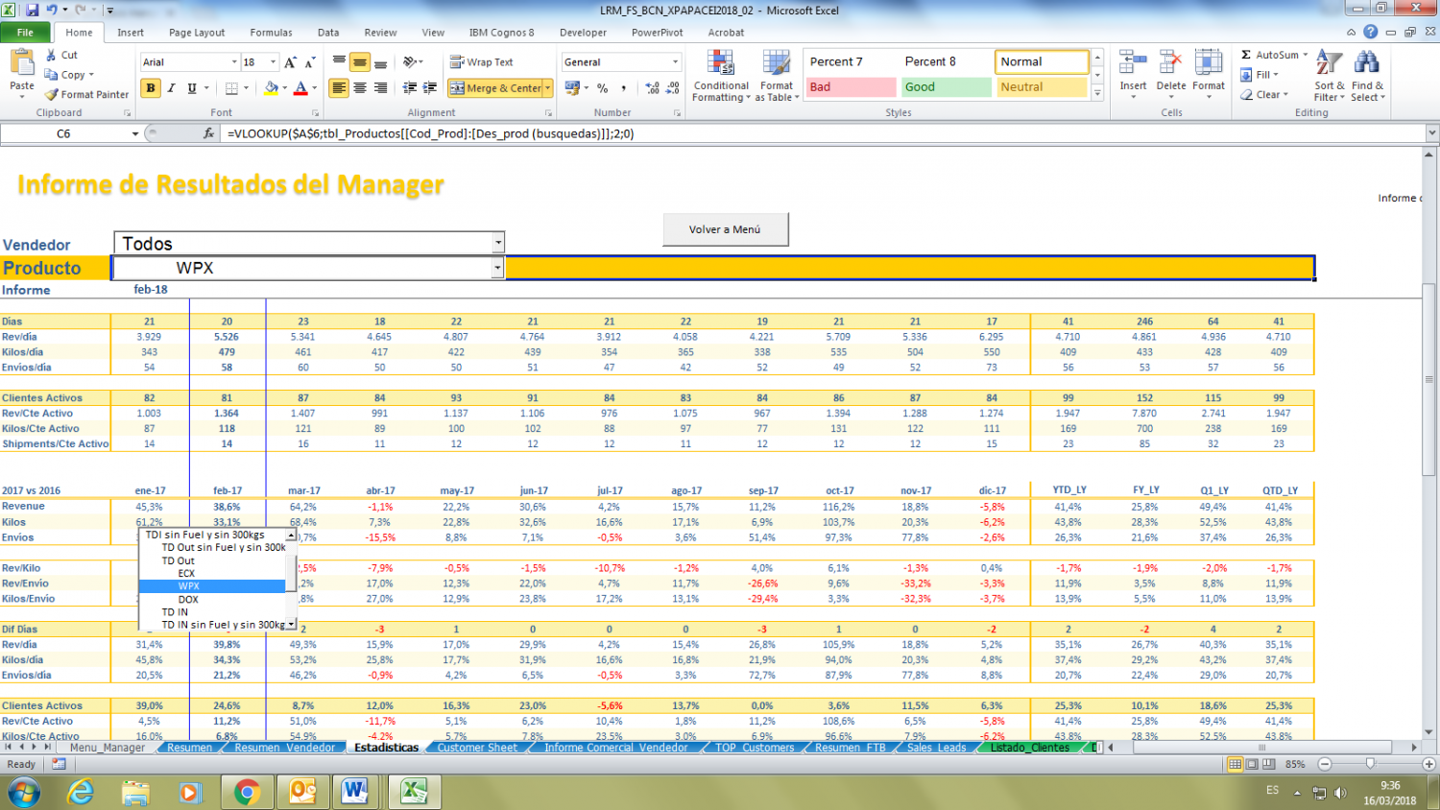Open the PowerPivot tab
The height and width of the screenshot is (810, 1440).
click(x=657, y=33)
